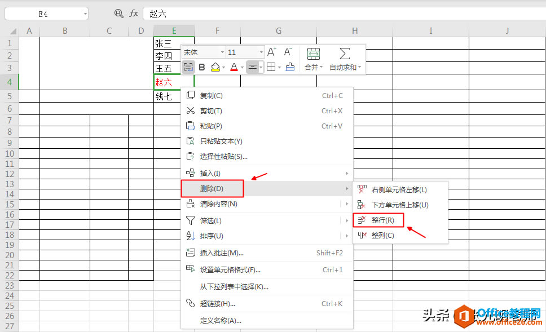The image size is (546, 332).
Task: Select column J header
Action: 507,30
